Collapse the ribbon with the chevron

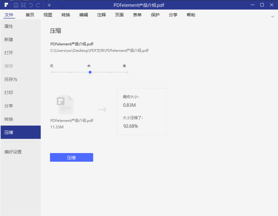pyautogui.click(x=273, y=16)
